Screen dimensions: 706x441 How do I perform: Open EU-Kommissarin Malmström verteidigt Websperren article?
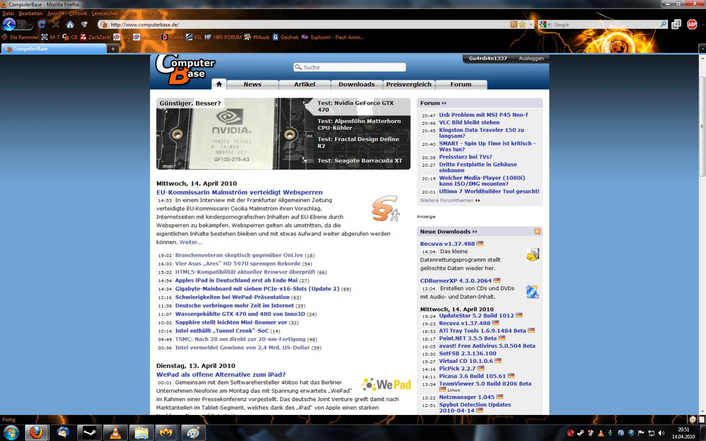[239, 192]
